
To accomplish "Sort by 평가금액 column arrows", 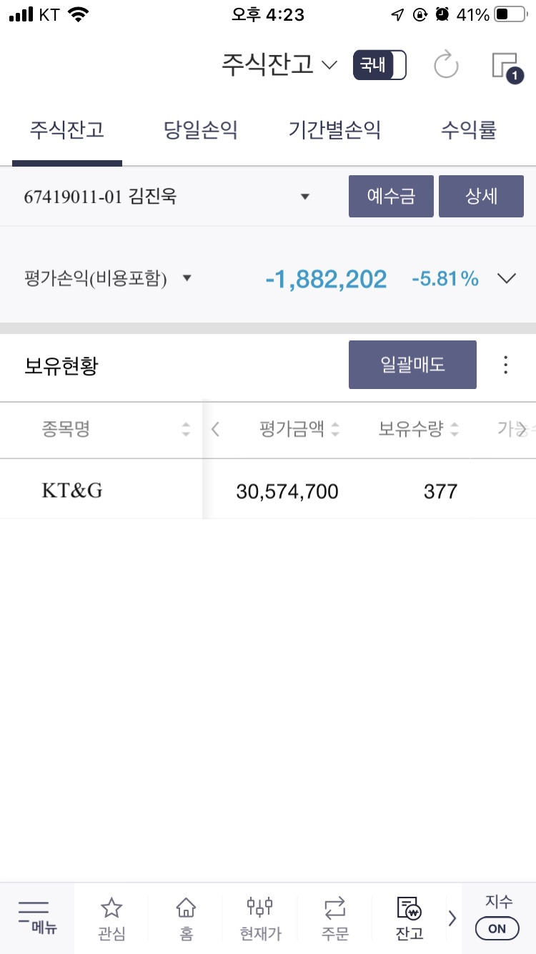I will 335,430.
